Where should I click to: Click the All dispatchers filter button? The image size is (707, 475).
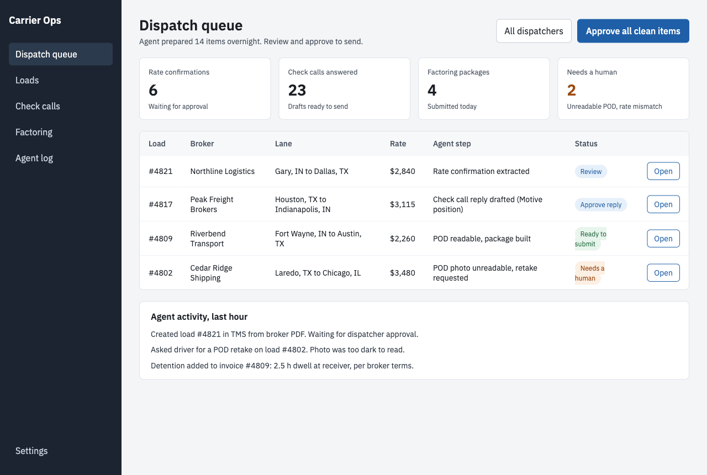point(534,31)
